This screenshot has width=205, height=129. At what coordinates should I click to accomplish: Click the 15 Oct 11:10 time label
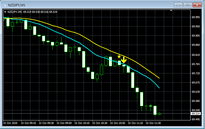(135, 123)
